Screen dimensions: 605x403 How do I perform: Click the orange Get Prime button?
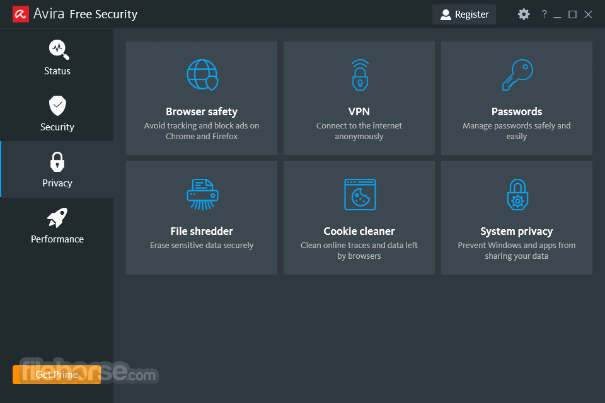point(56,375)
